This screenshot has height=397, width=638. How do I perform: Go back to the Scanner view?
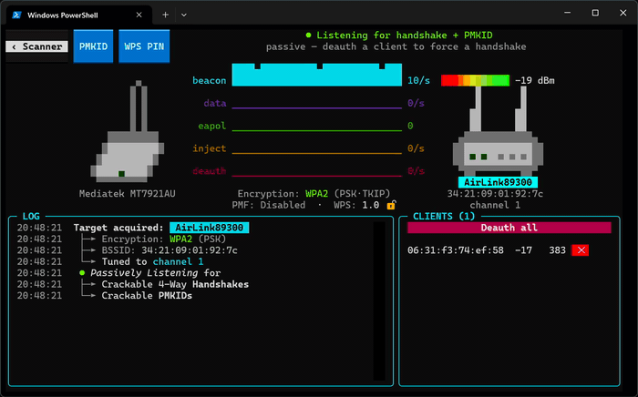36,46
